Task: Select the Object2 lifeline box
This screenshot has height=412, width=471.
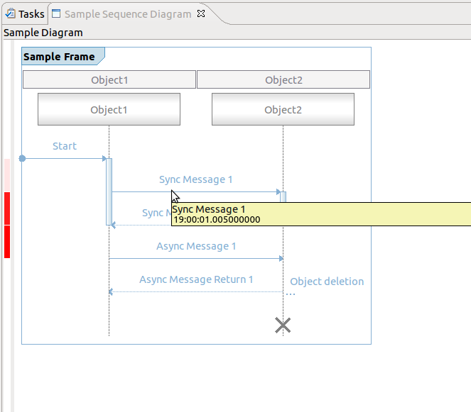Action: [x=283, y=110]
